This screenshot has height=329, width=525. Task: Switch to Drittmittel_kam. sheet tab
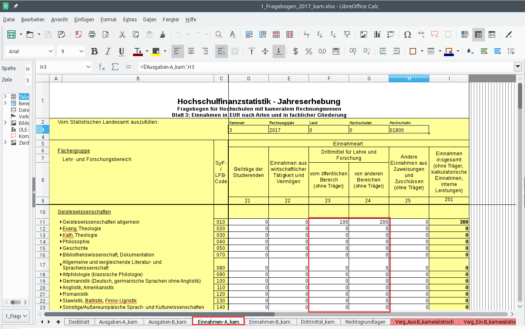[x=318, y=322]
